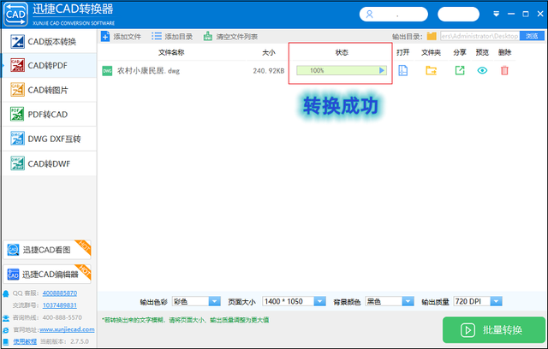The width and height of the screenshot is (548, 349).
Task: Click the CAD版本转换 sidebar icon
Action: [17, 42]
